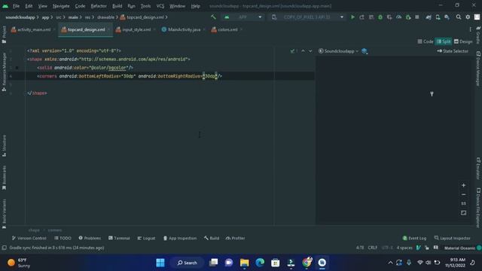Click the Material Oceanic theme selector

[x=459, y=248]
